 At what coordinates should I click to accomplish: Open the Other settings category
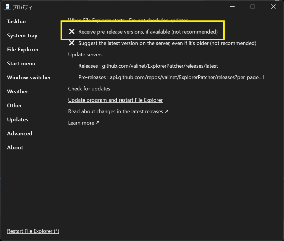pyautogui.click(x=14, y=105)
